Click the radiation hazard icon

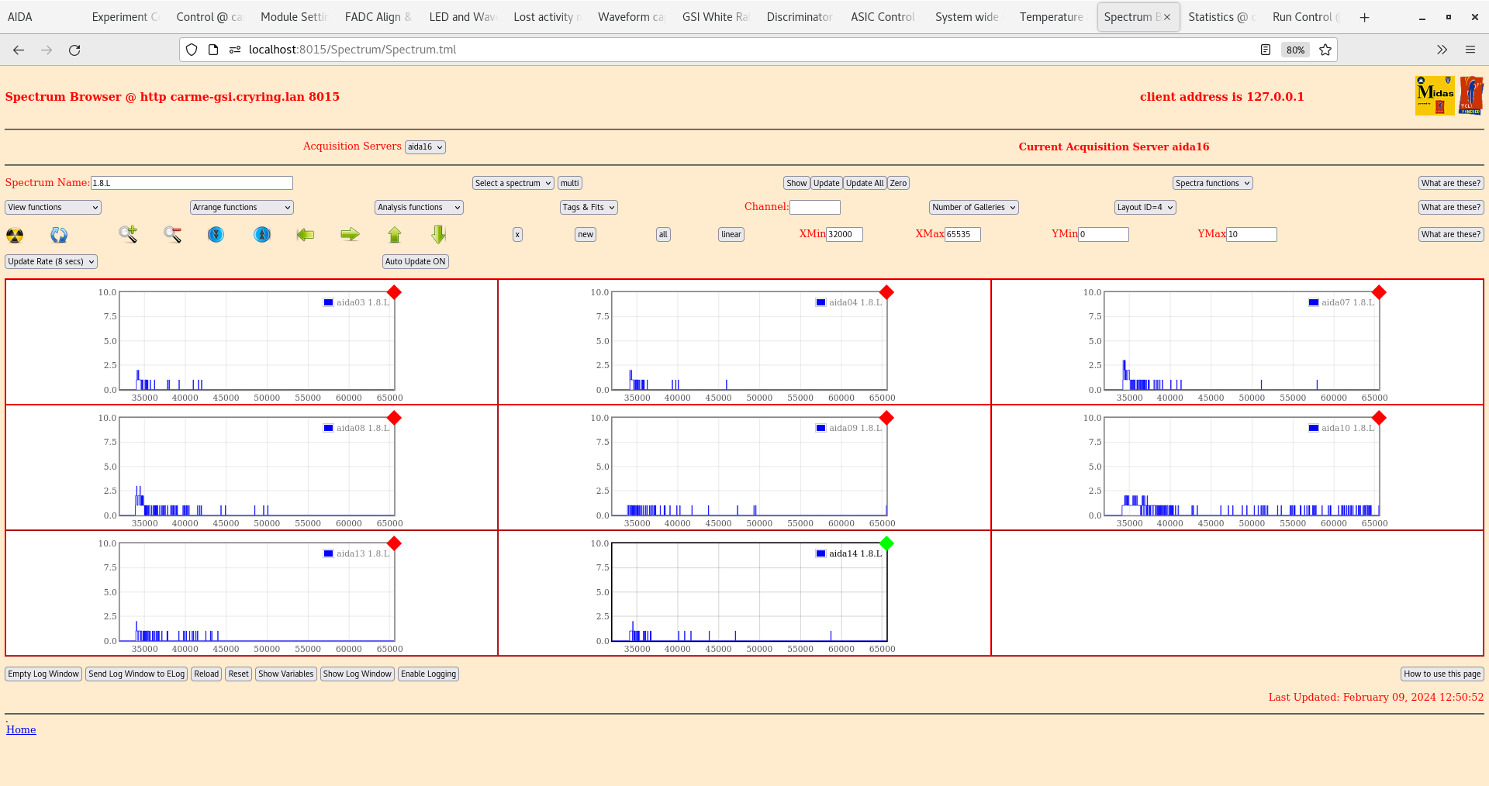[15, 235]
